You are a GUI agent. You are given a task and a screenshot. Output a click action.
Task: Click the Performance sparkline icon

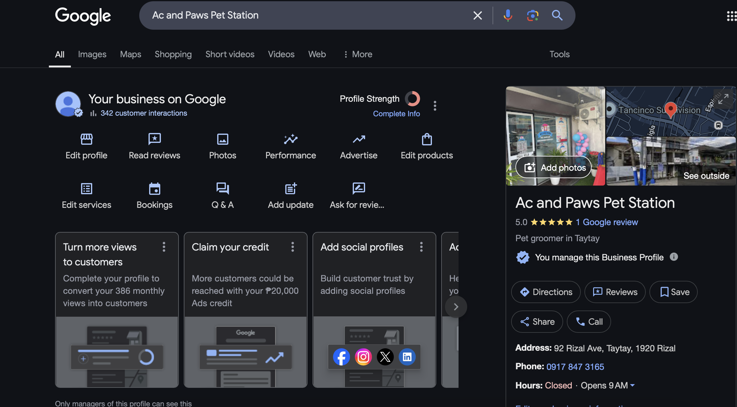point(291,139)
